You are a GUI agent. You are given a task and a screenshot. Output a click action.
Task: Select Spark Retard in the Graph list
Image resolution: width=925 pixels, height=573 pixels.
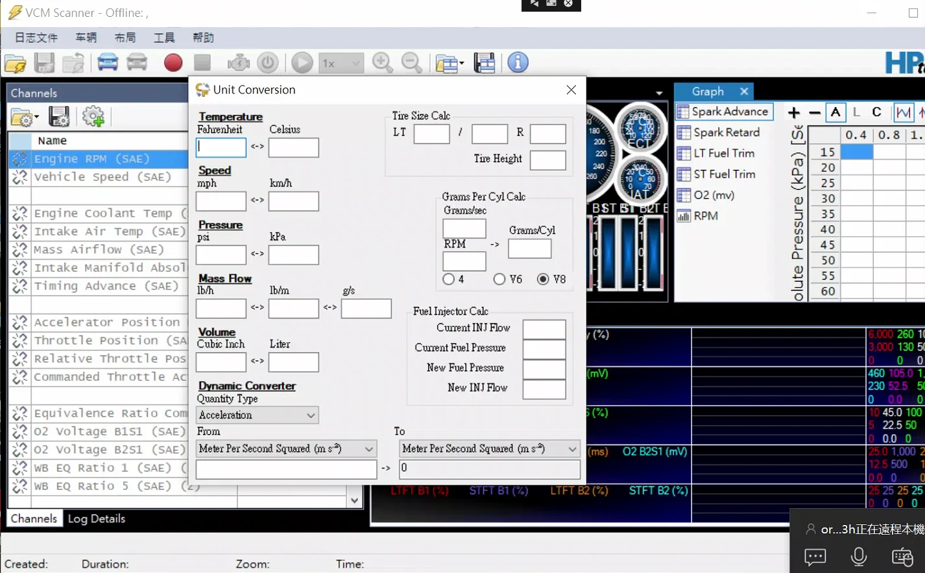(722, 132)
